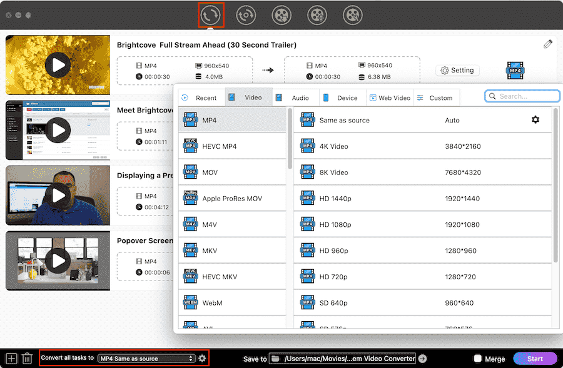The height and width of the screenshot is (368, 563).
Task: Choose the 4K Video preset
Action: point(423,146)
